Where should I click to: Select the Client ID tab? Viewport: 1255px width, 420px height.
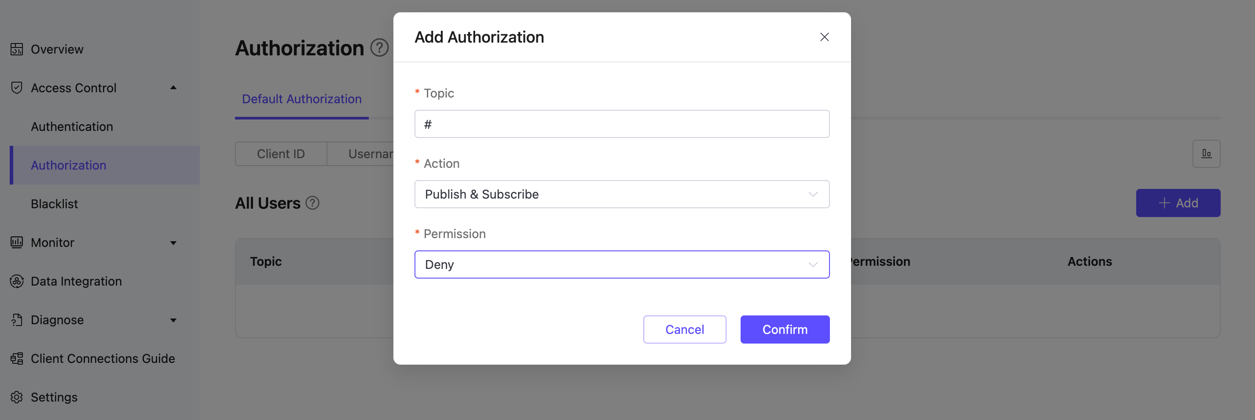click(281, 154)
